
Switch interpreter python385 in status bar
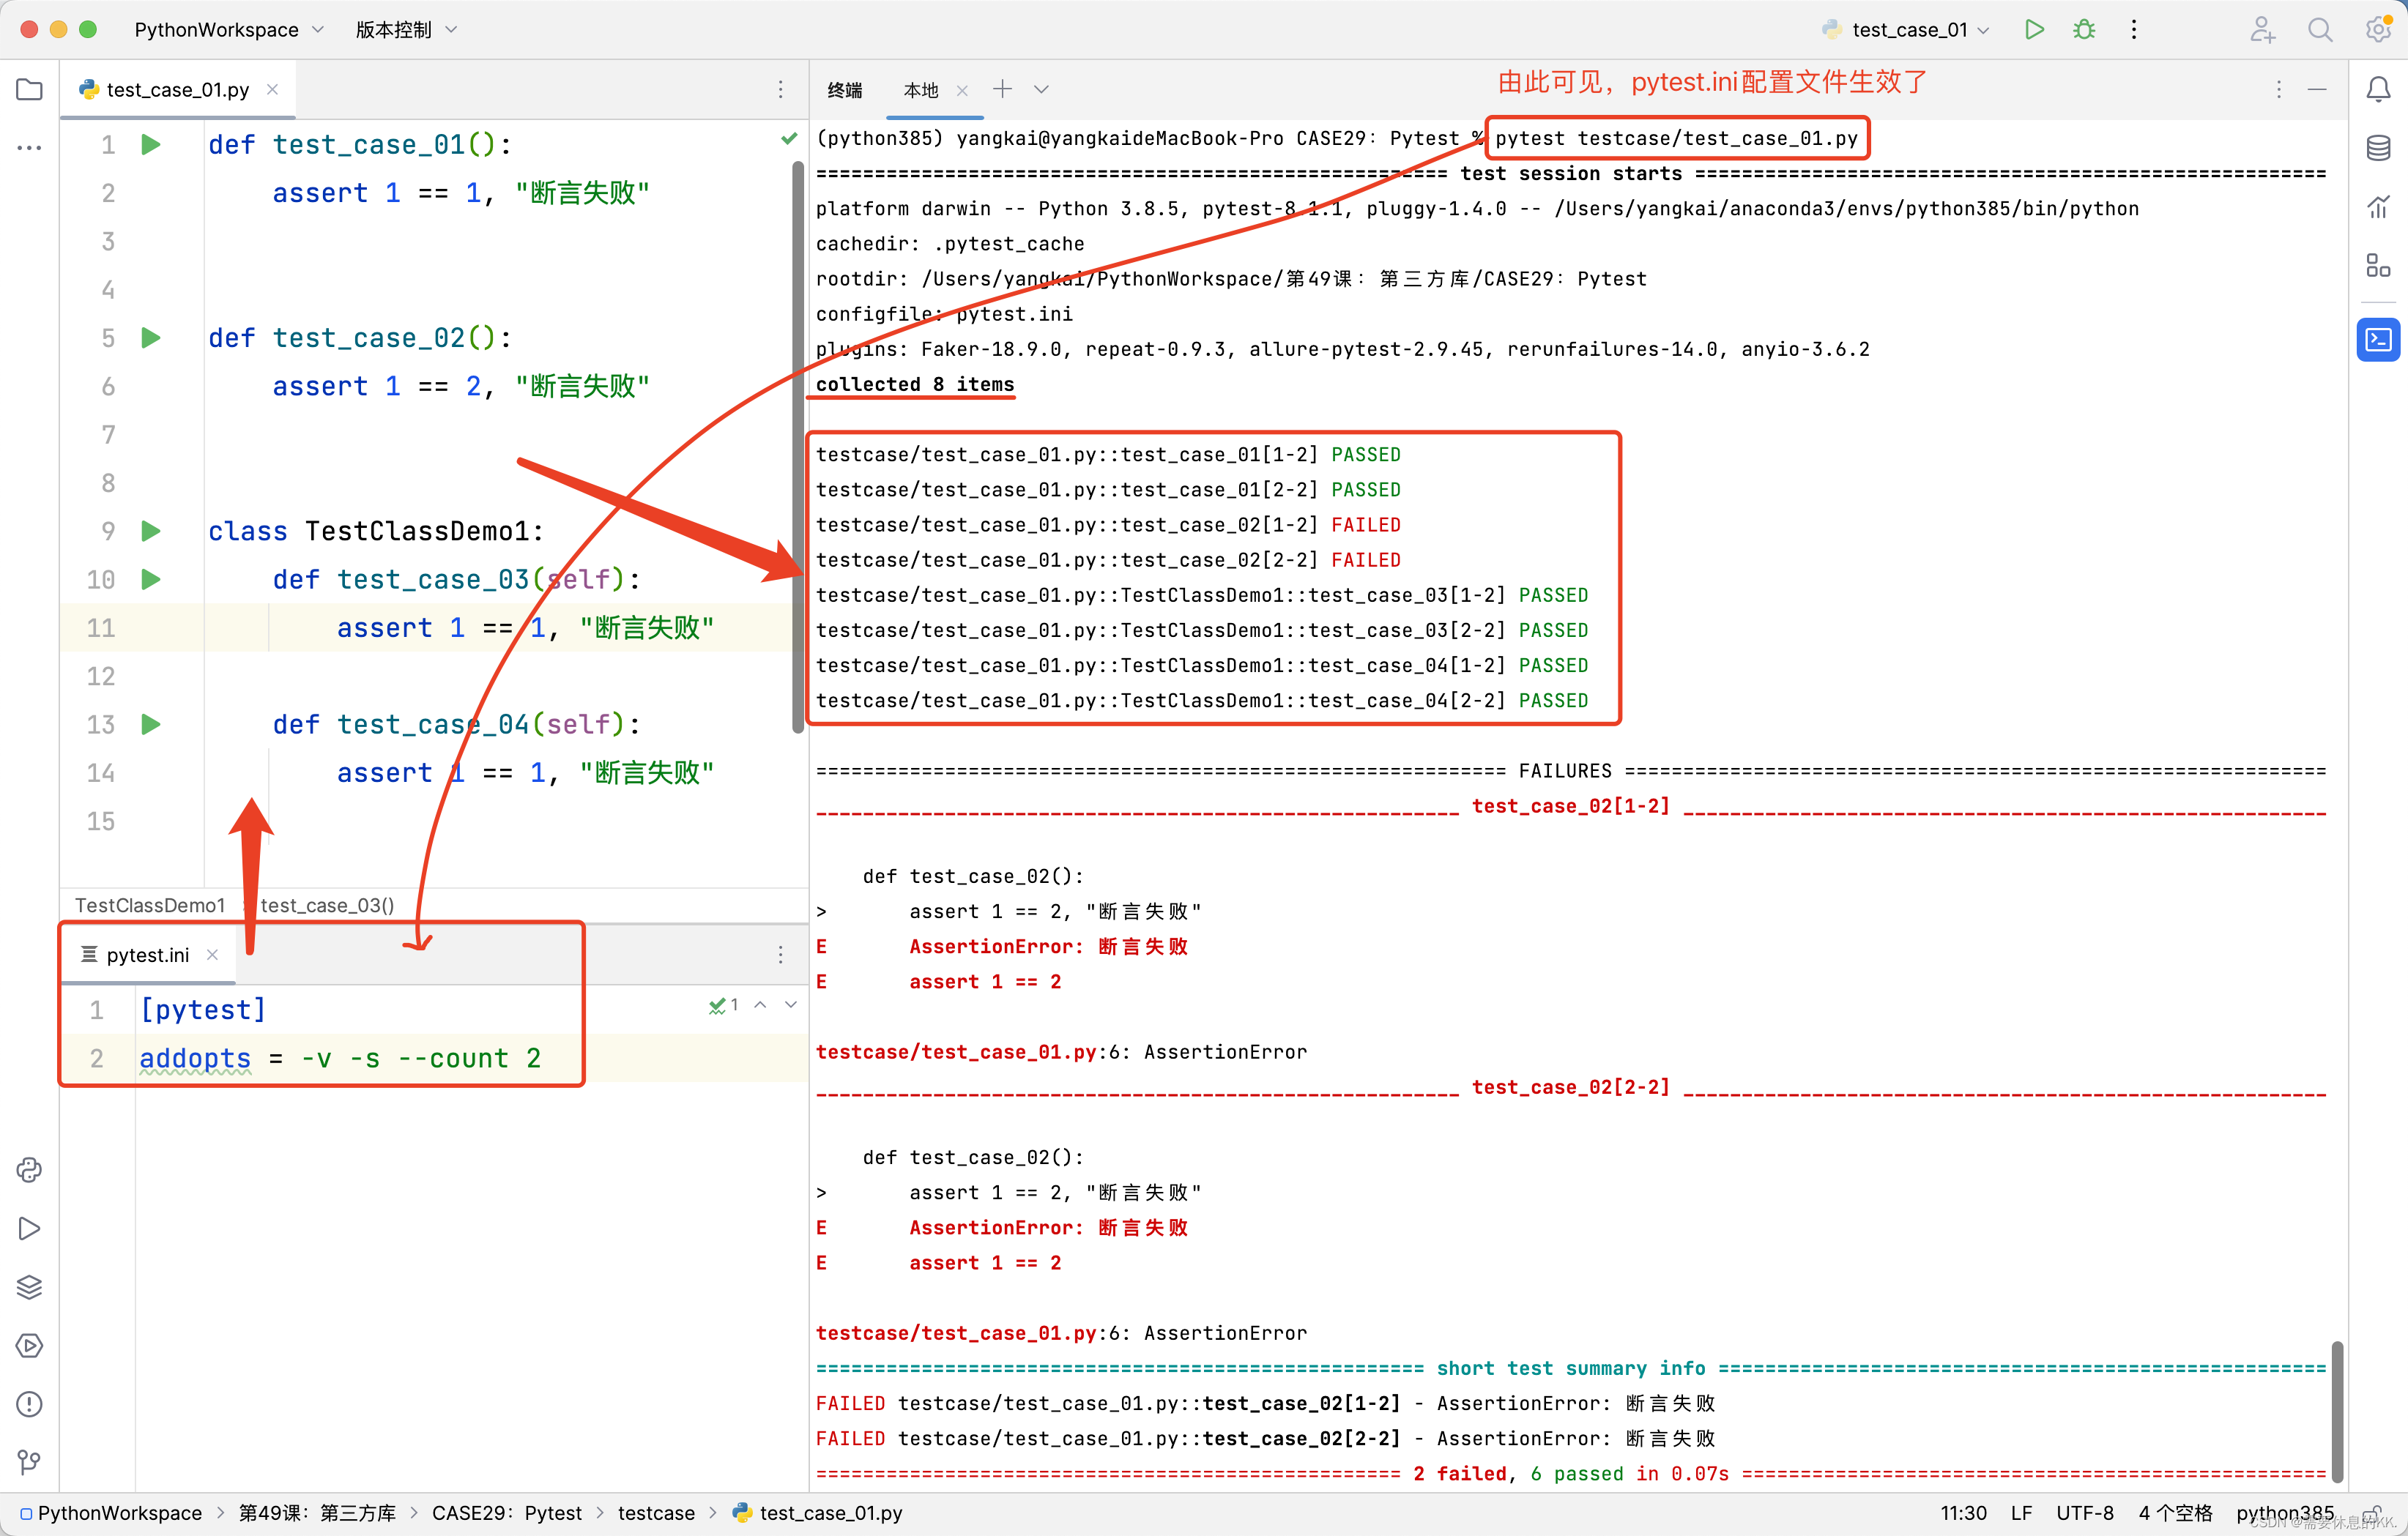tap(2285, 1513)
